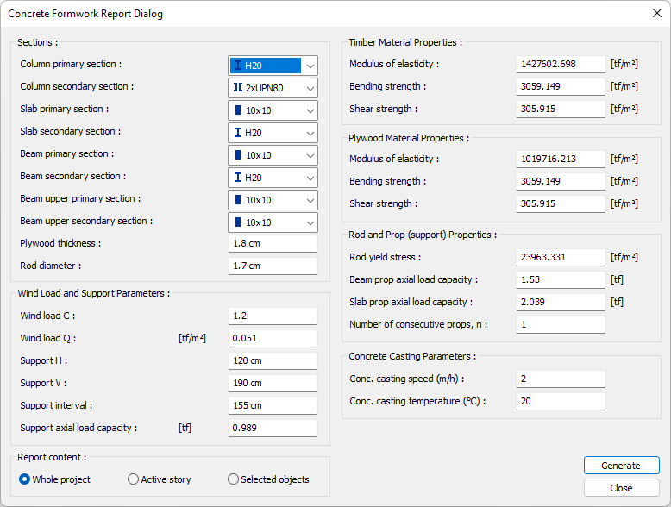Select the Whole project radio button

pos(24,479)
